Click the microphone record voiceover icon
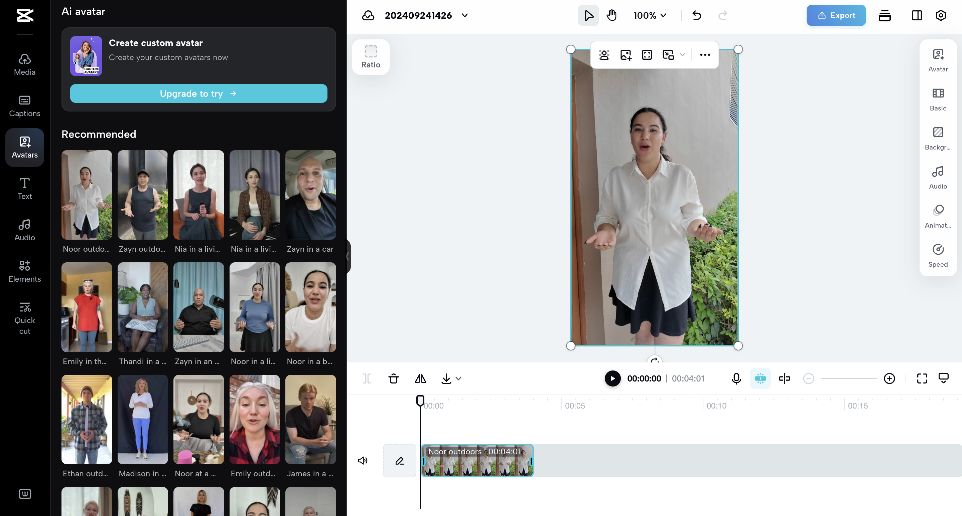962x516 pixels. tap(736, 379)
